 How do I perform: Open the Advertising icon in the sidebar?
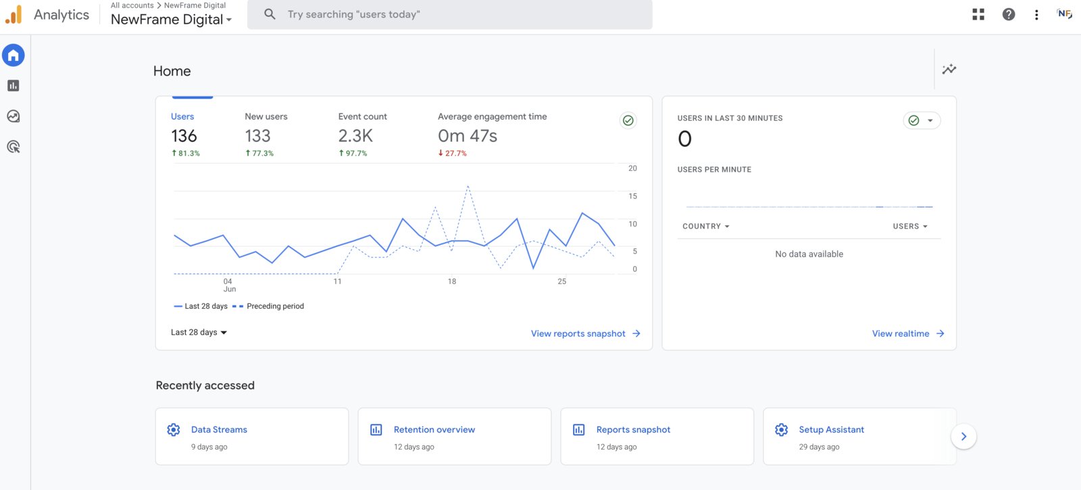(14, 147)
